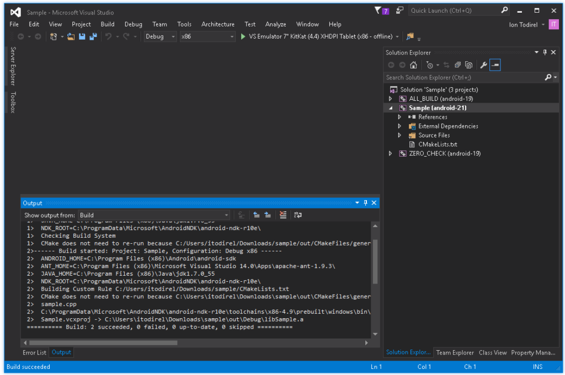Screen dimensions: 565x375
Task: Click the Home icon in Solution Explorer
Action: point(414,65)
